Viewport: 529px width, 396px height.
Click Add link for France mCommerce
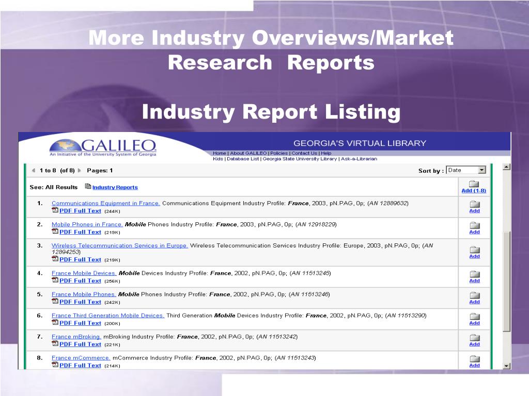(474, 366)
